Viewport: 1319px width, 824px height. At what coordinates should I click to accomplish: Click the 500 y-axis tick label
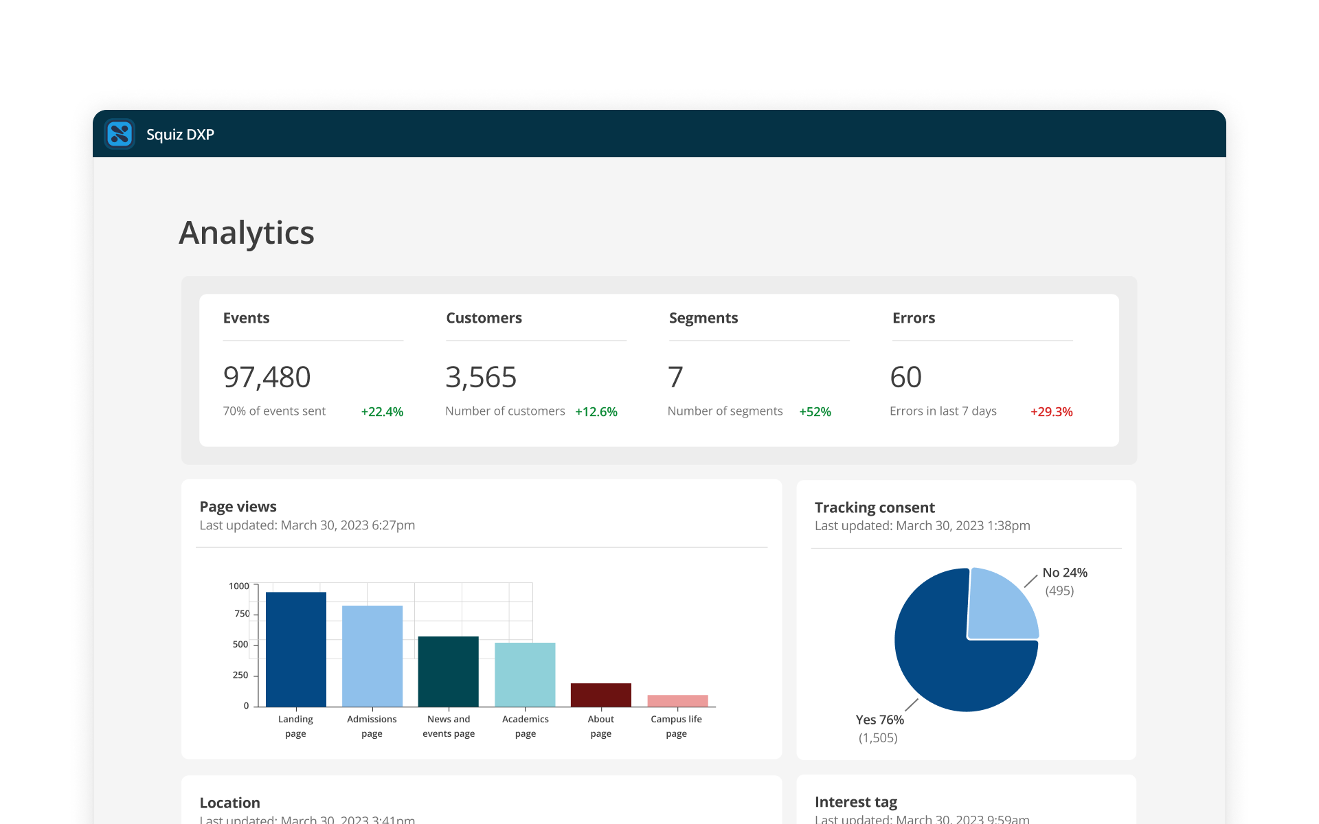coord(240,644)
